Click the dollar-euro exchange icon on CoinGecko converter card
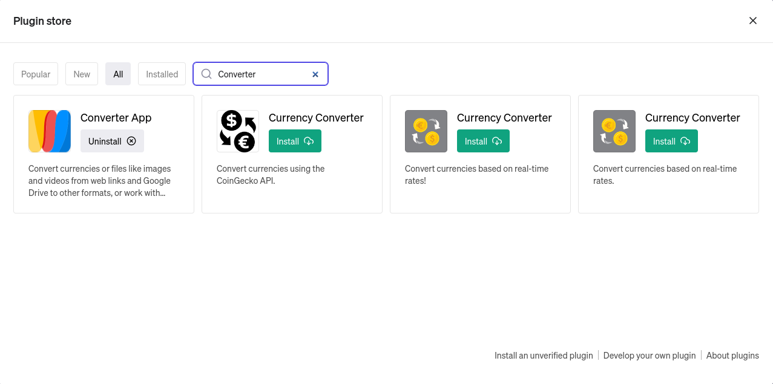 [x=237, y=131]
